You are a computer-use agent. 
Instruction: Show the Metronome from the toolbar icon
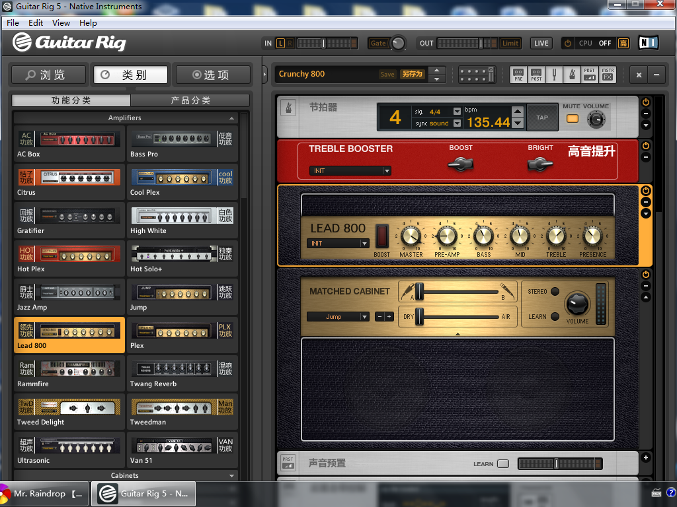572,75
